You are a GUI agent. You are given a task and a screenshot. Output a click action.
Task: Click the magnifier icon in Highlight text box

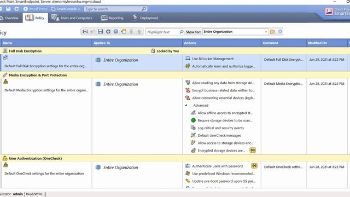(x=182, y=32)
